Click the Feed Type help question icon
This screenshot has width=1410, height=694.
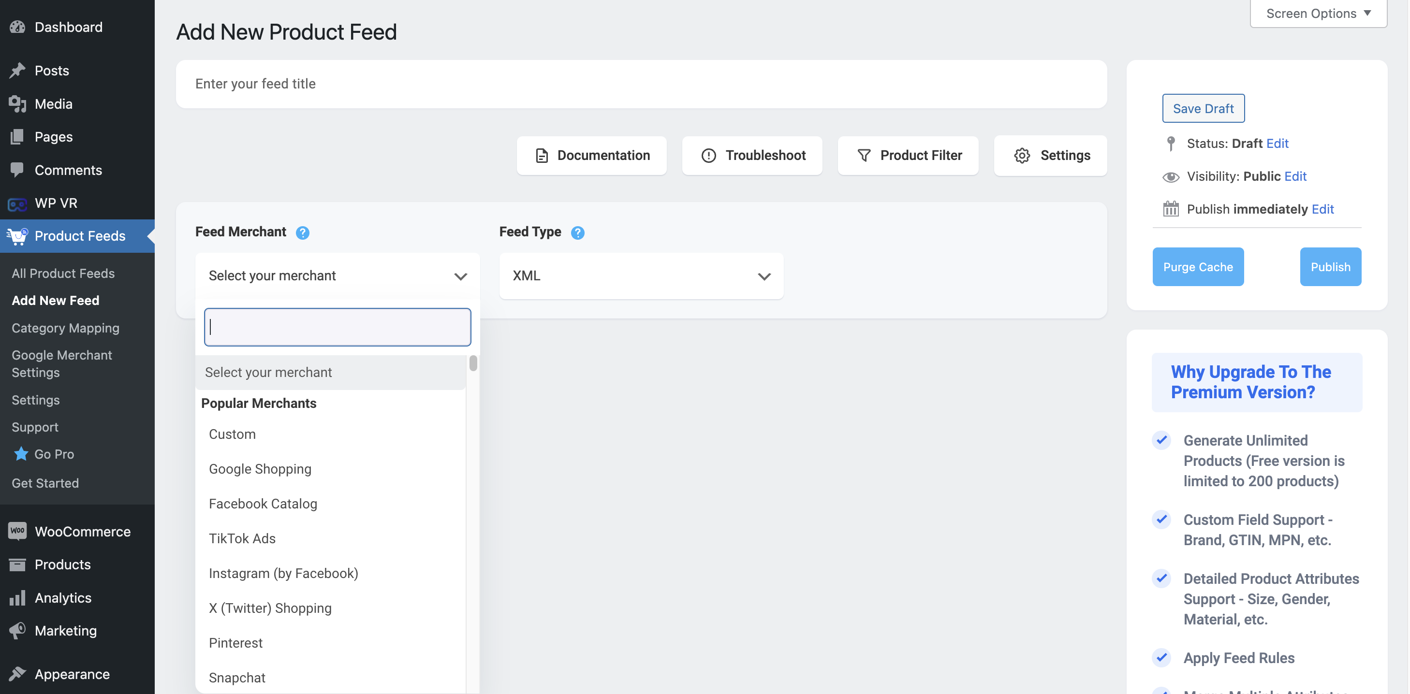click(x=577, y=233)
